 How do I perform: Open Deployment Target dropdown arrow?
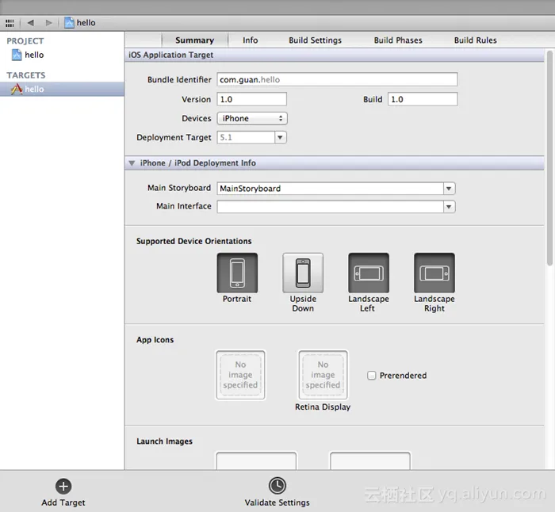pyautogui.click(x=281, y=137)
